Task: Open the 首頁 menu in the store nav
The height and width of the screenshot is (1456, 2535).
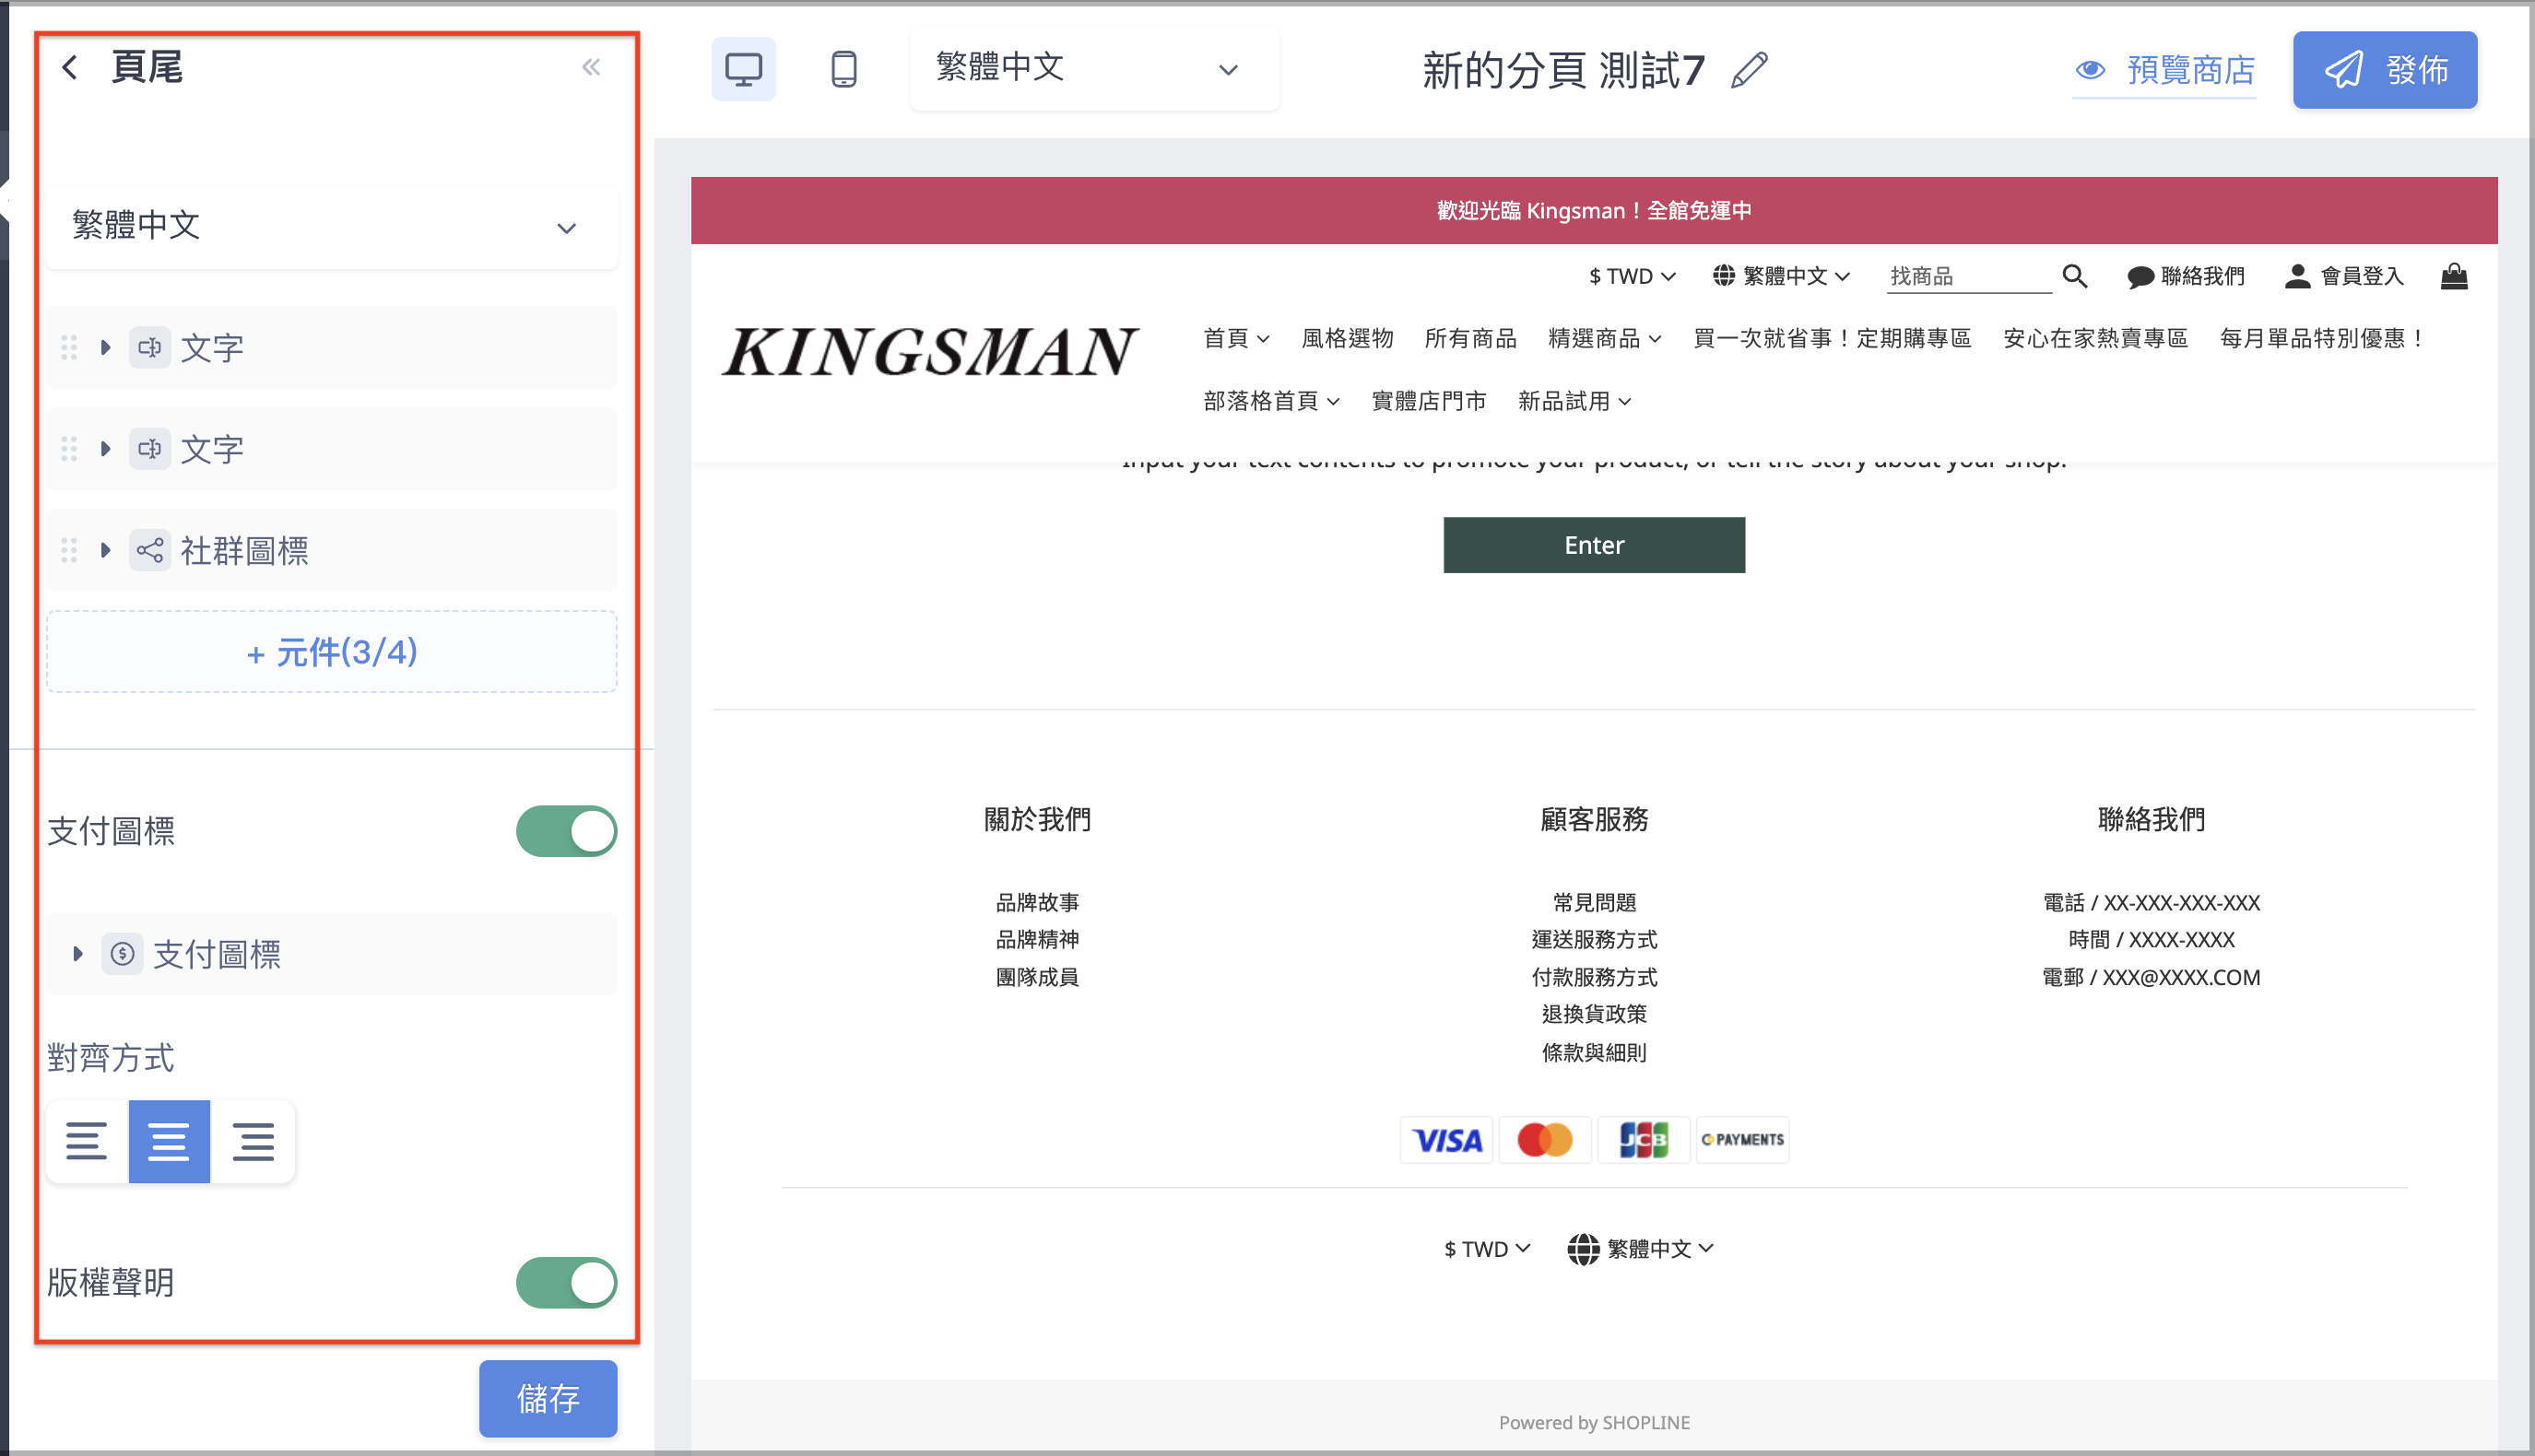Action: click(1236, 338)
